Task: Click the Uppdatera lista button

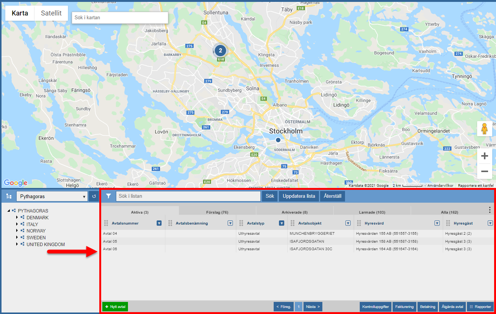Action: coord(299,196)
